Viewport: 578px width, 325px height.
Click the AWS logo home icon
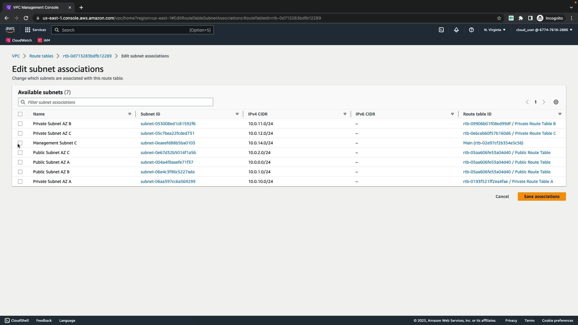point(10,29)
